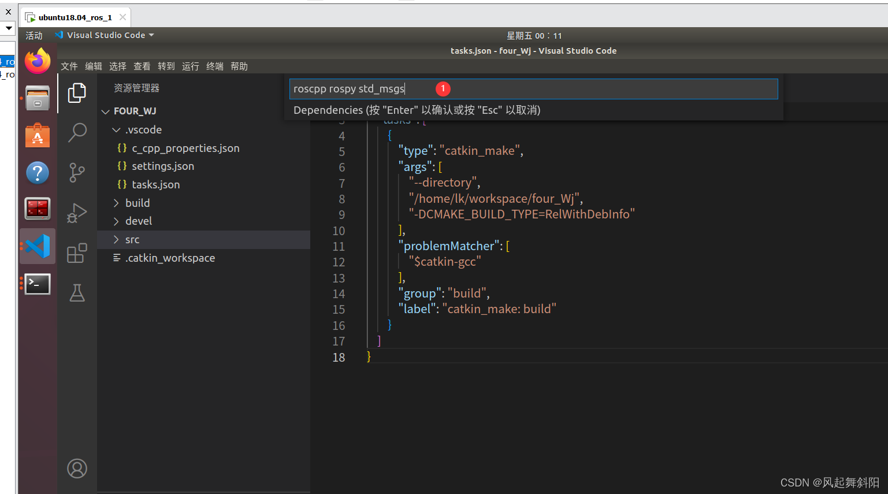888x494 pixels.
Task: Click the file icon beside .catkin_workspace
Action: click(117, 258)
